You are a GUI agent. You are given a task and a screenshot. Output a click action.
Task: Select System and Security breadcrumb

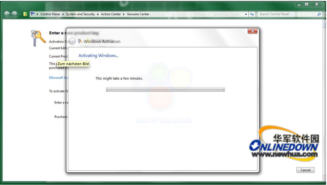coord(80,14)
